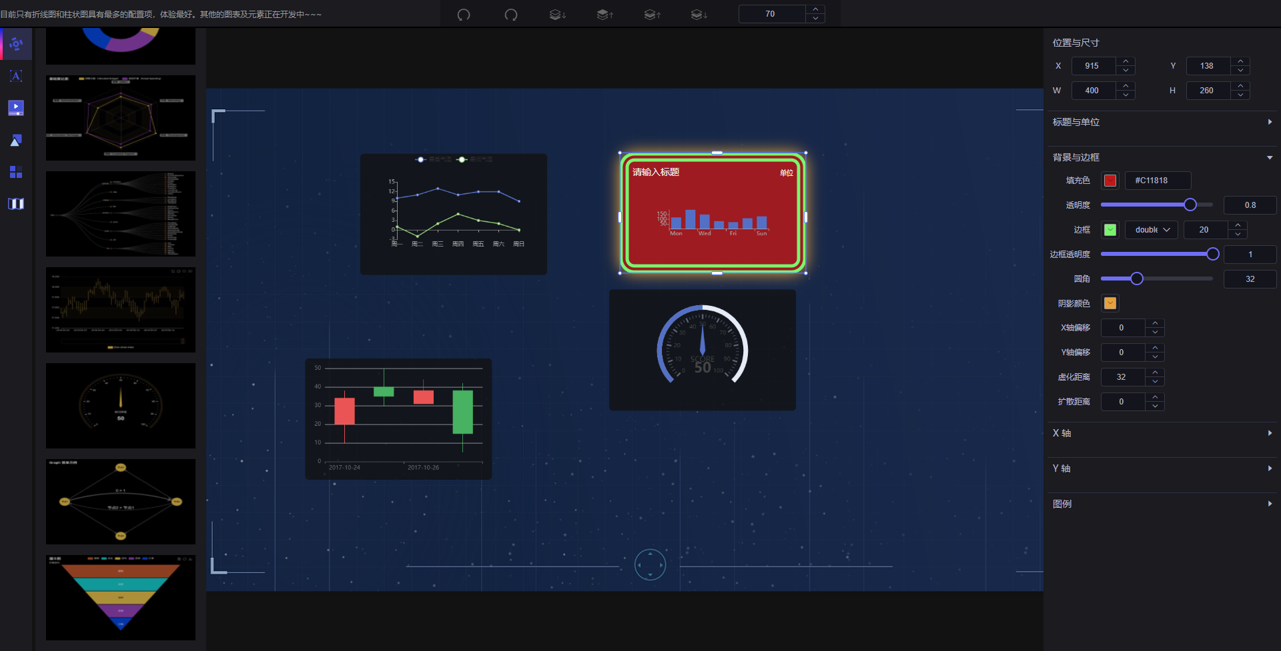
Task: Click the Y position field showing 138
Action: coord(1208,66)
